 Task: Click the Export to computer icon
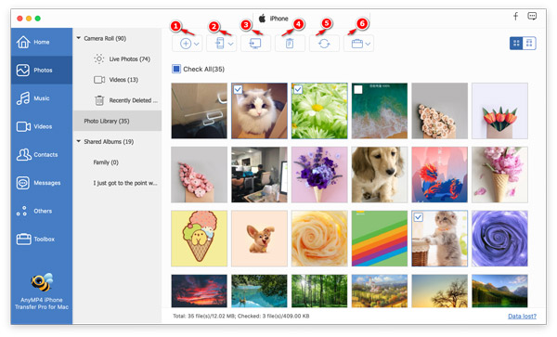pos(255,44)
